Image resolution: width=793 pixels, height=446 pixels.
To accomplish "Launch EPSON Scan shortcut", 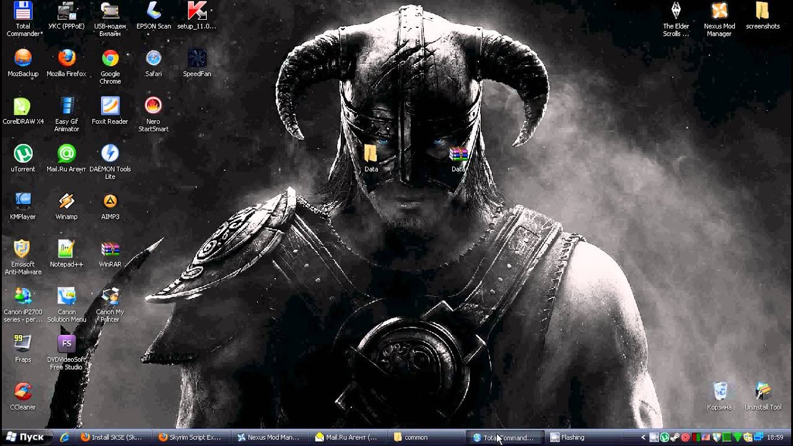I will tap(154, 16).
